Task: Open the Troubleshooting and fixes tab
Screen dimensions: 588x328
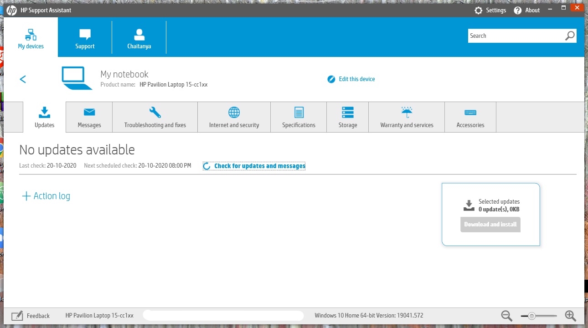Action: [155, 117]
